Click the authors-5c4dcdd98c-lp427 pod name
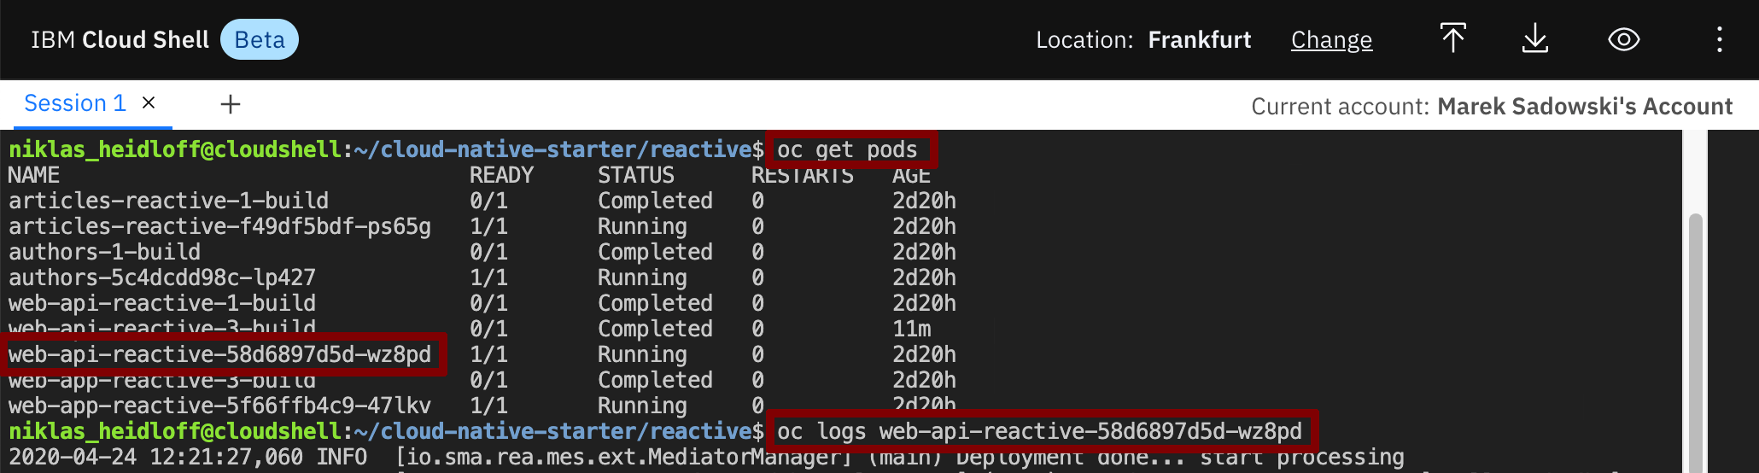 162,277
